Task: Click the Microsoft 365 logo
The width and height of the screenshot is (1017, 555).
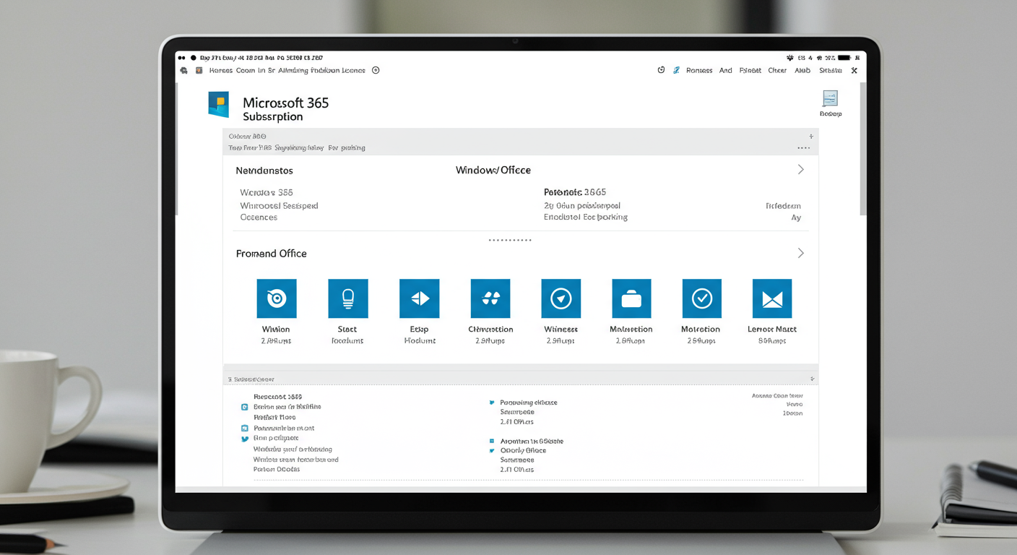Action: tap(218, 104)
